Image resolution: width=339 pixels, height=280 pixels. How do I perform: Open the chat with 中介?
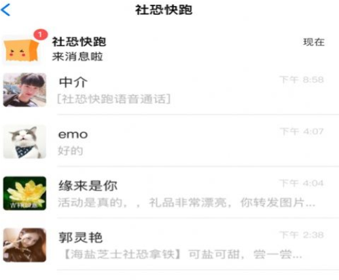click(x=169, y=90)
